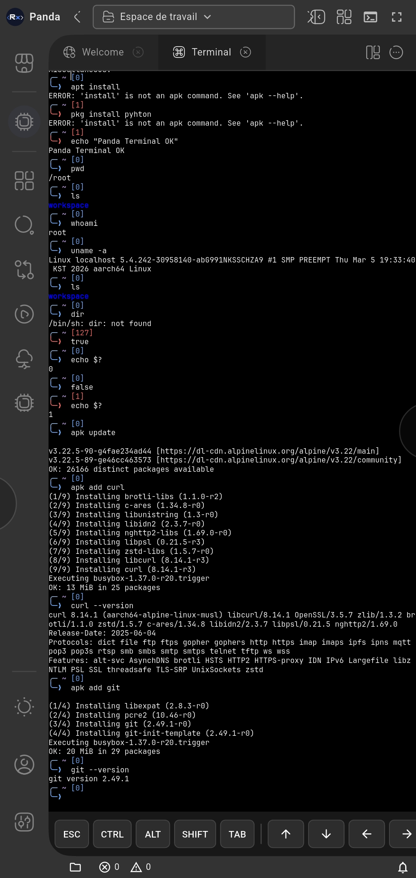Open the lower chip icon in sidebar

pyautogui.click(x=24, y=403)
